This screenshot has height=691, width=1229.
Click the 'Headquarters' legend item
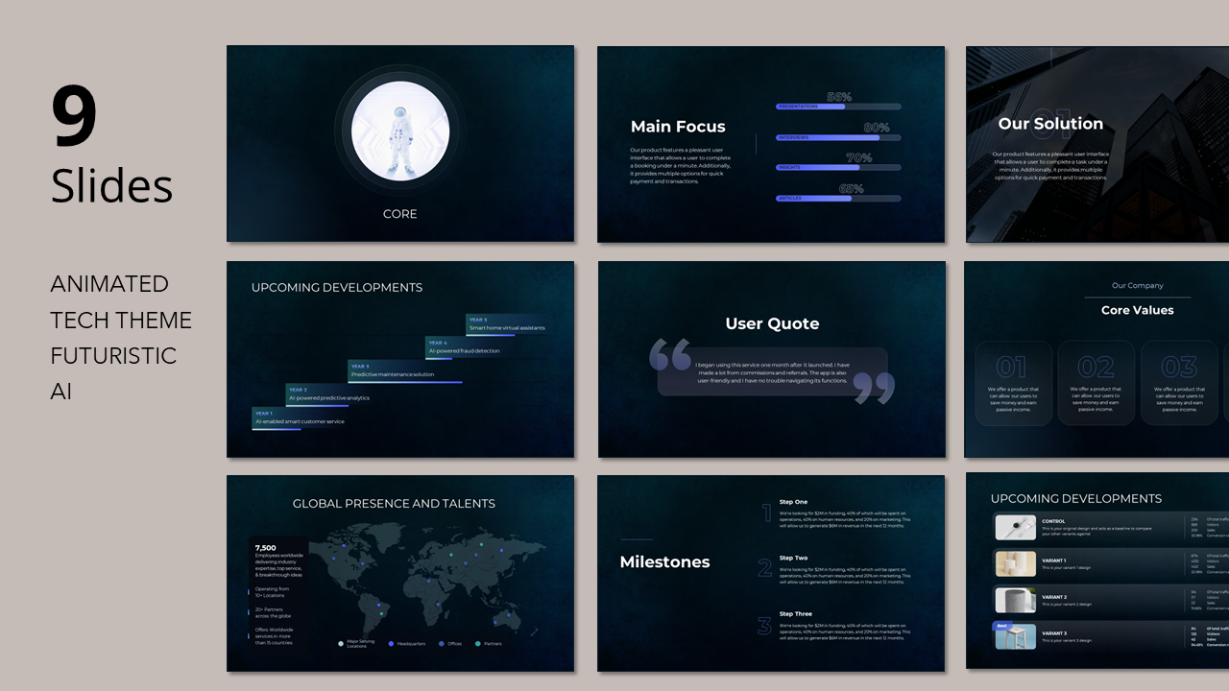click(407, 643)
